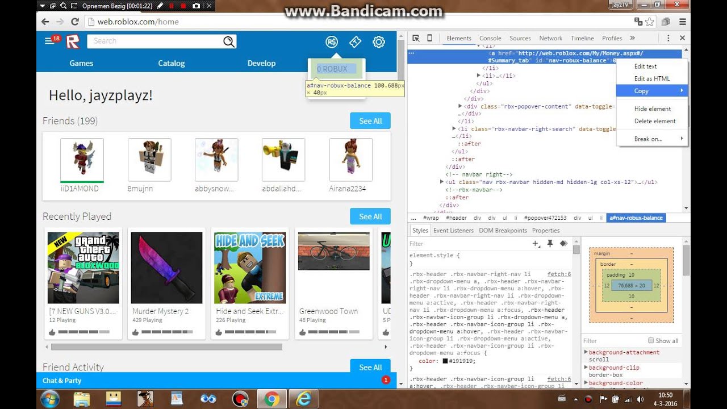Viewport: 727px width, 409px height.
Task: Toggle element state pin icon
Action: (550, 243)
